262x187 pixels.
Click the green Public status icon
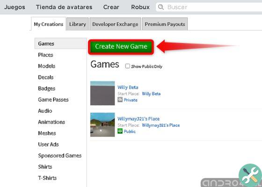coord(120,131)
